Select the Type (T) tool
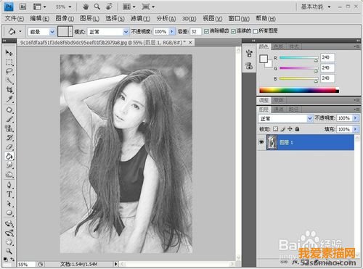 (9, 194)
